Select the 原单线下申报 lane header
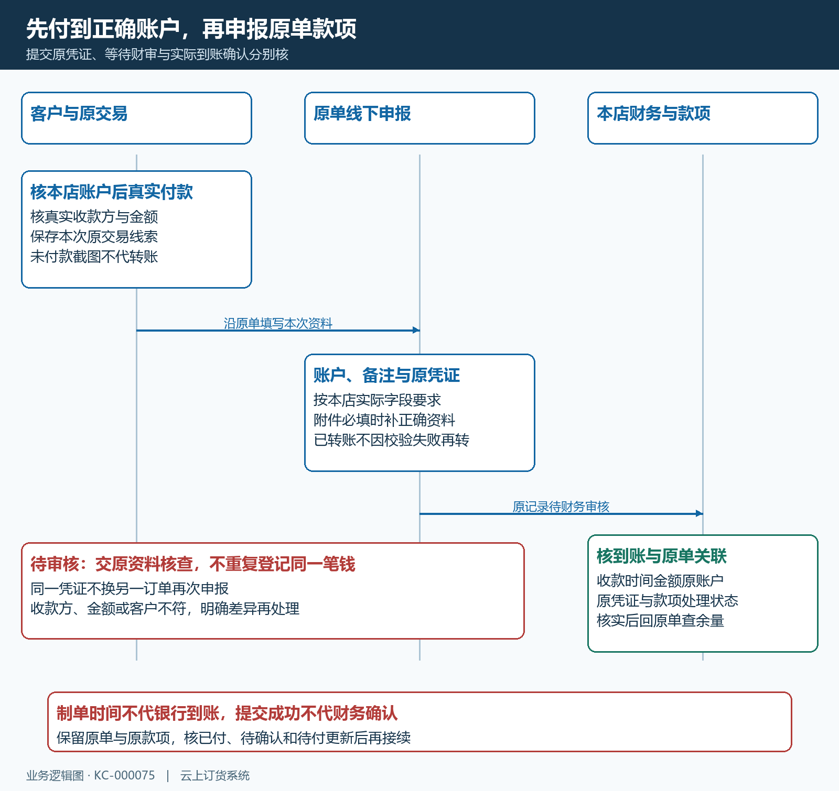The image size is (839, 791). coord(419,118)
